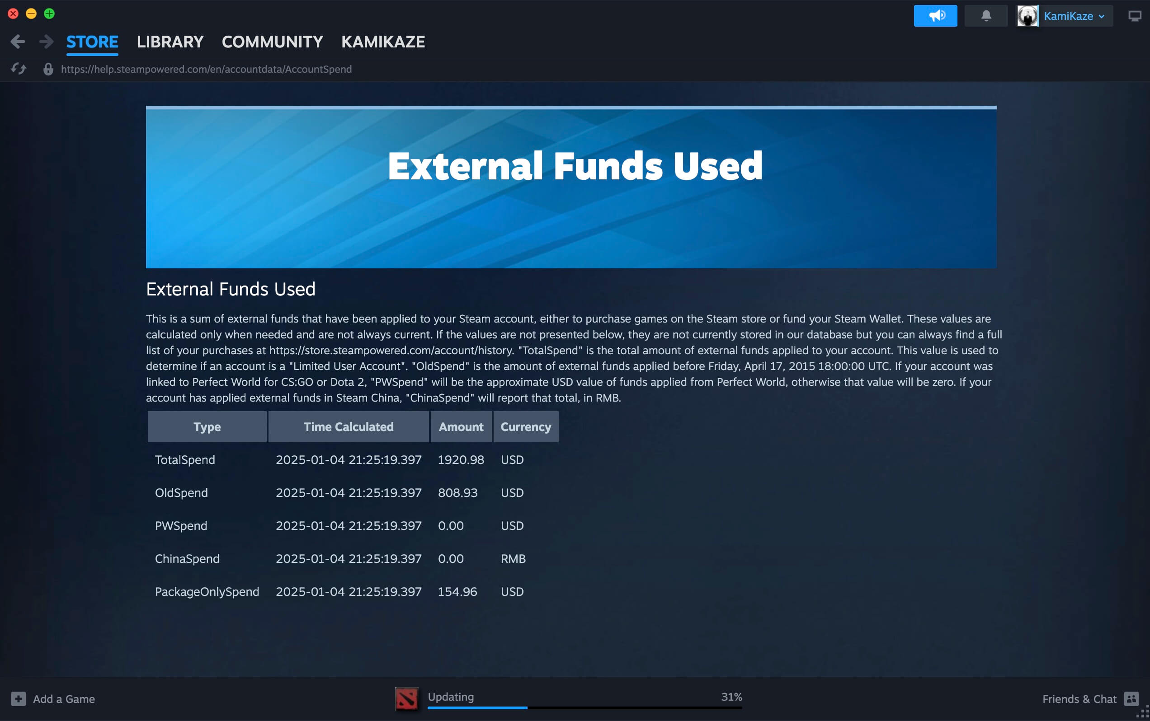1150x721 pixels.
Task: Open the Friends & Chat people icon
Action: pyautogui.click(x=1131, y=698)
